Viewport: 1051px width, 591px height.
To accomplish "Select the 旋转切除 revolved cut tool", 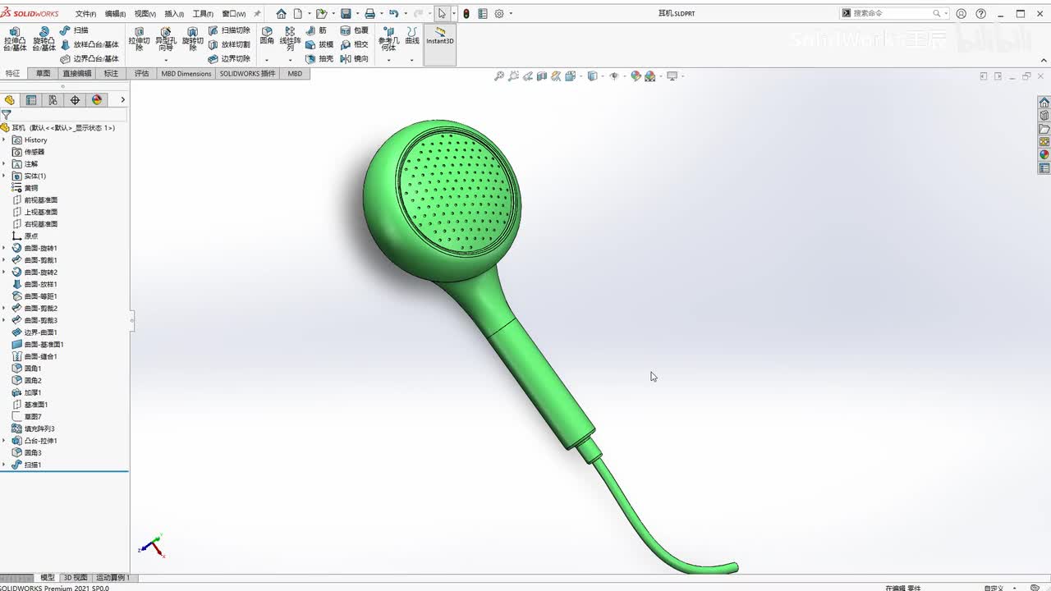I will point(192,40).
